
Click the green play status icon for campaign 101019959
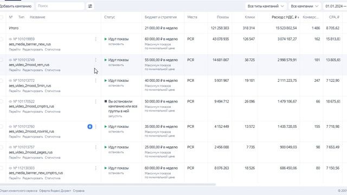click(x=106, y=39)
